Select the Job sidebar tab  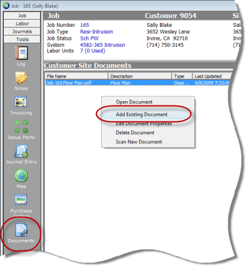click(x=22, y=15)
